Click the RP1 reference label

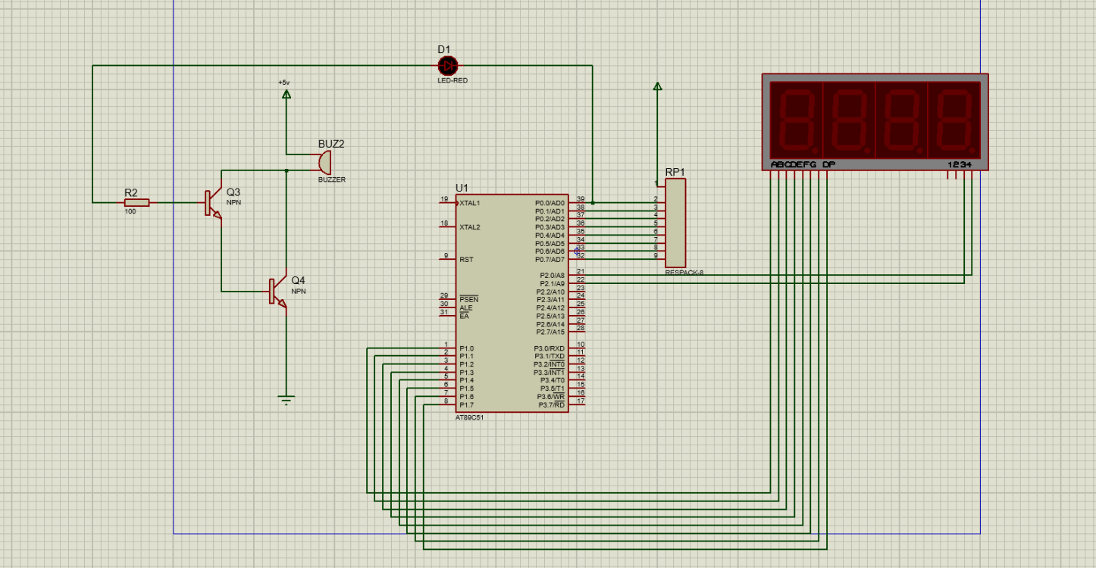pos(675,172)
